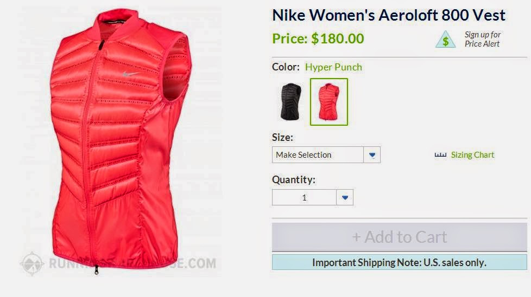
Task: Open the Sizing Chart link
Action: pos(472,155)
